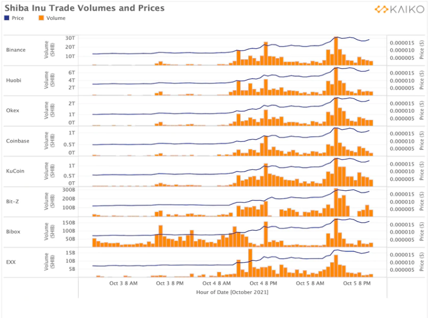Click the orange Volume legend swatch
This screenshot has height=318, width=428.
click(x=41, y=18)
